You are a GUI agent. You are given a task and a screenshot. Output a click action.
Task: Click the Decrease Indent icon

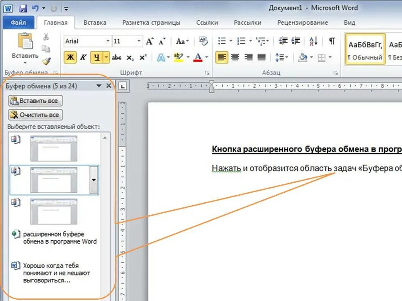(x=283, y=41)
